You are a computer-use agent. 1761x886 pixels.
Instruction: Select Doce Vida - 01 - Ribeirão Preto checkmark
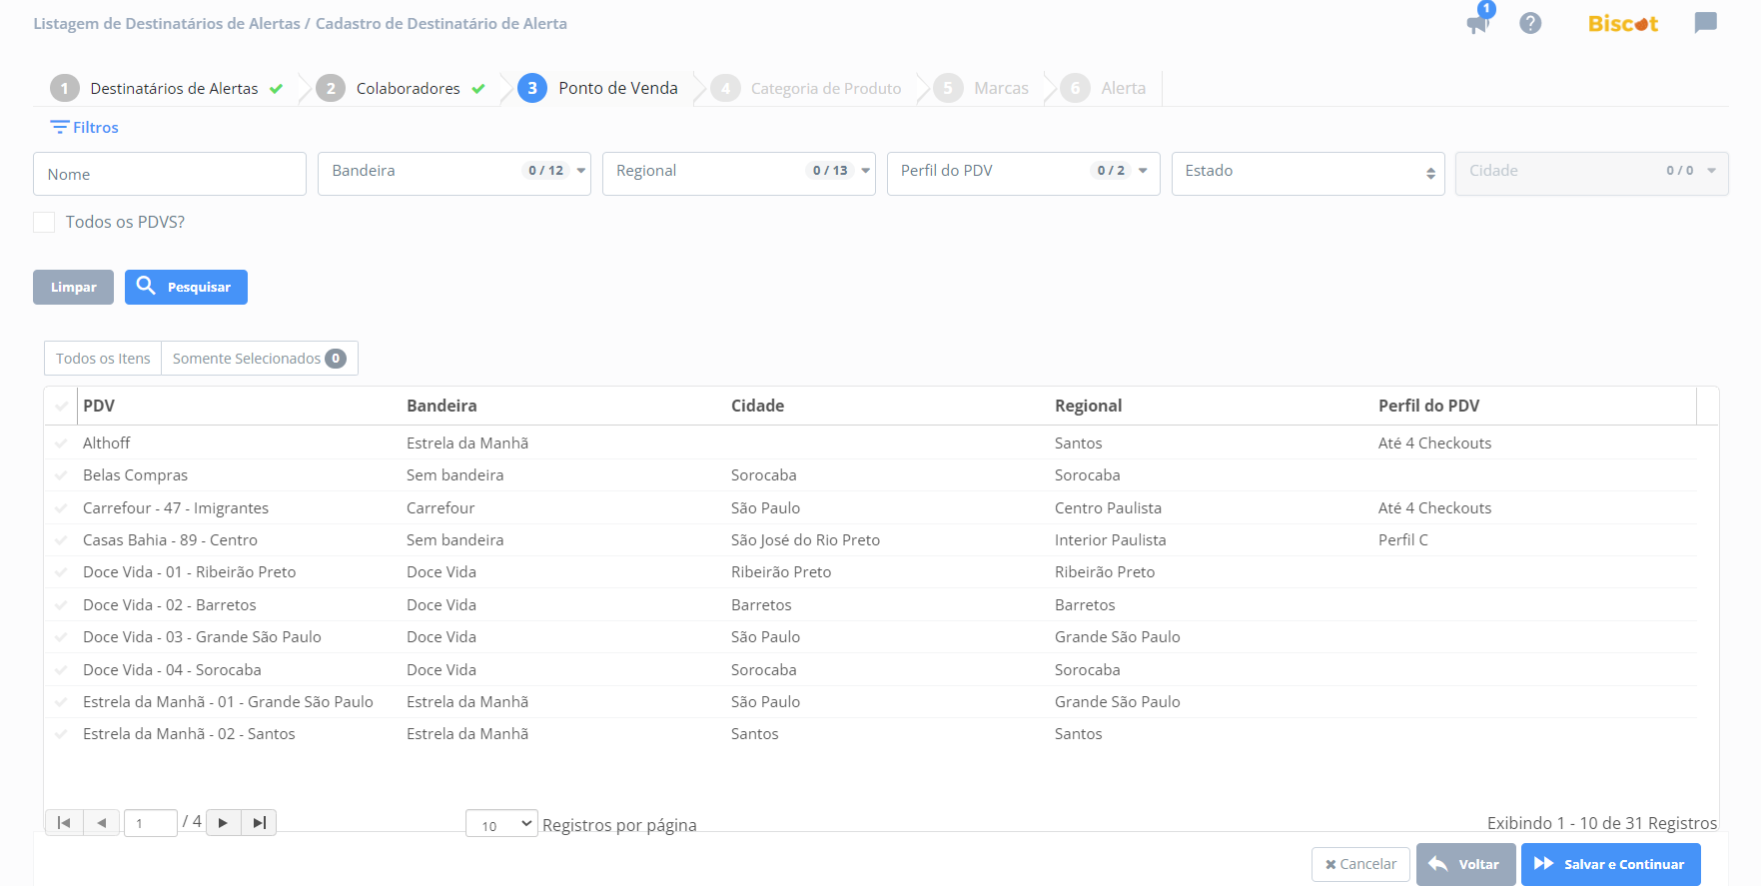click(62, 571)
